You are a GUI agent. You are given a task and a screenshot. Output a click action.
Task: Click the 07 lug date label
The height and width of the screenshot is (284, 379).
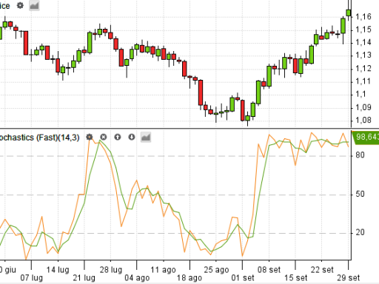coord(31,278)
